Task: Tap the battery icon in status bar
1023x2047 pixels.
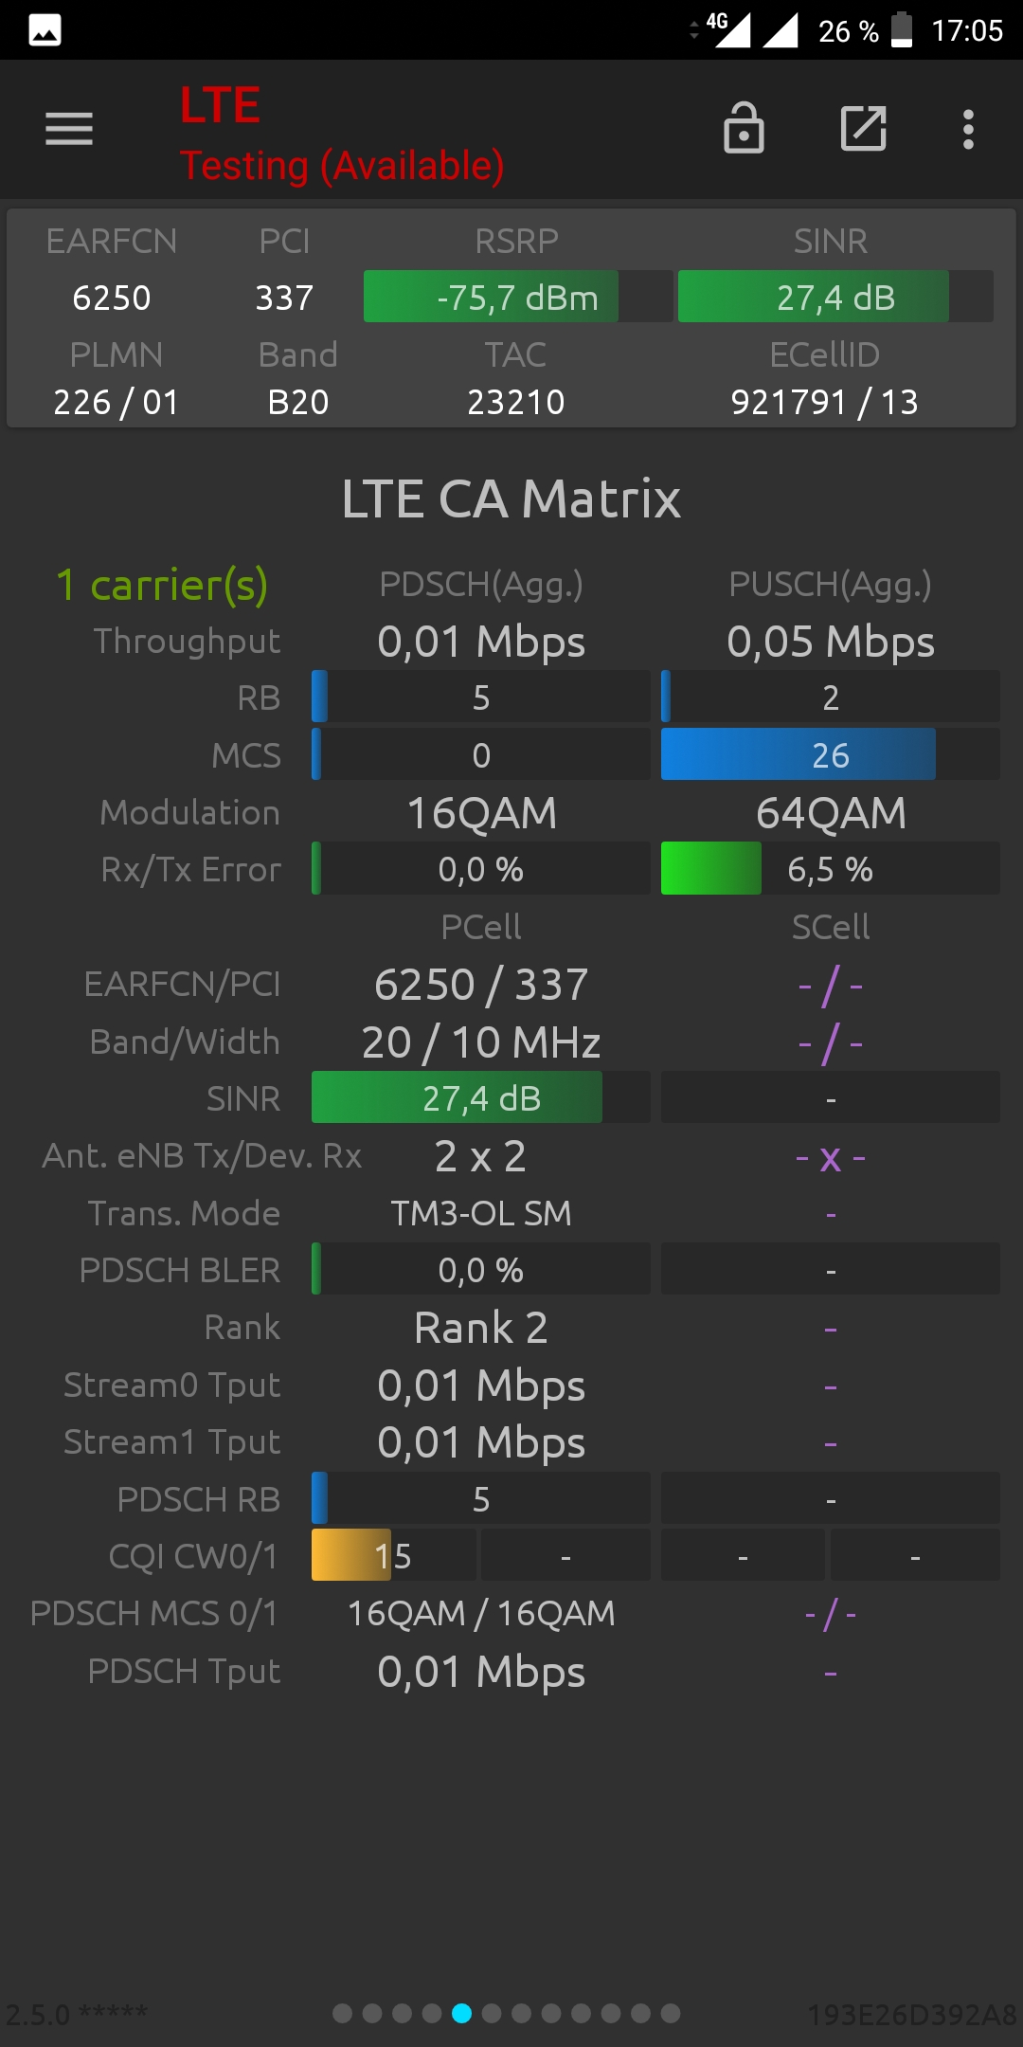Action: tap(903, 29)
